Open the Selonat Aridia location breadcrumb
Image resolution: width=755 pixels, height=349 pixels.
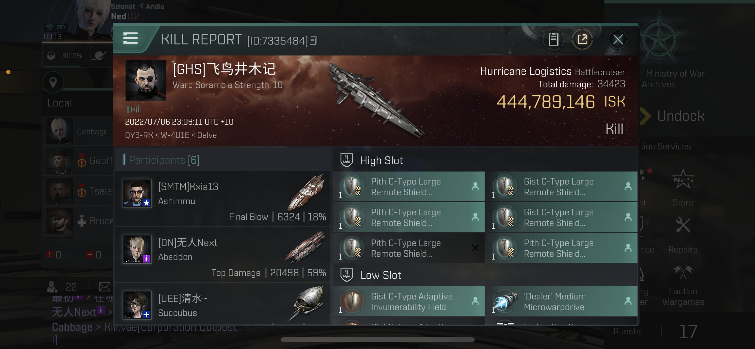pos(137,6)
